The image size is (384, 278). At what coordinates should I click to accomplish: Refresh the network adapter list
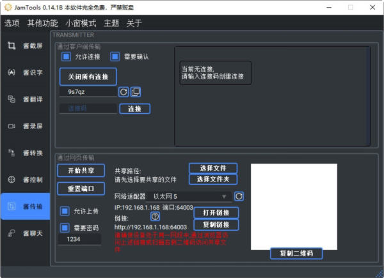click(x=239, y=196)
